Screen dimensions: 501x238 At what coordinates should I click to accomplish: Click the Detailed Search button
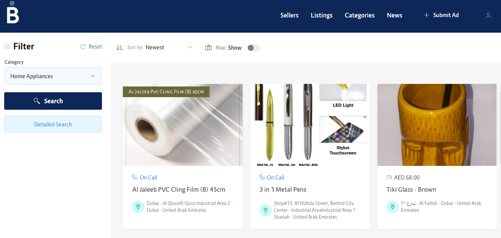[53, 124]
